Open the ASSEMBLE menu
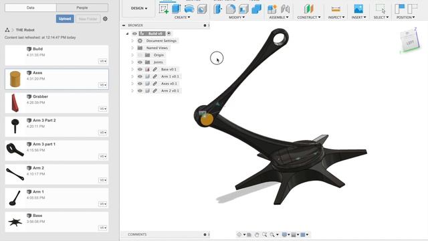The width and height of the screenshot is (428, 241). click(x=279, y=17)
